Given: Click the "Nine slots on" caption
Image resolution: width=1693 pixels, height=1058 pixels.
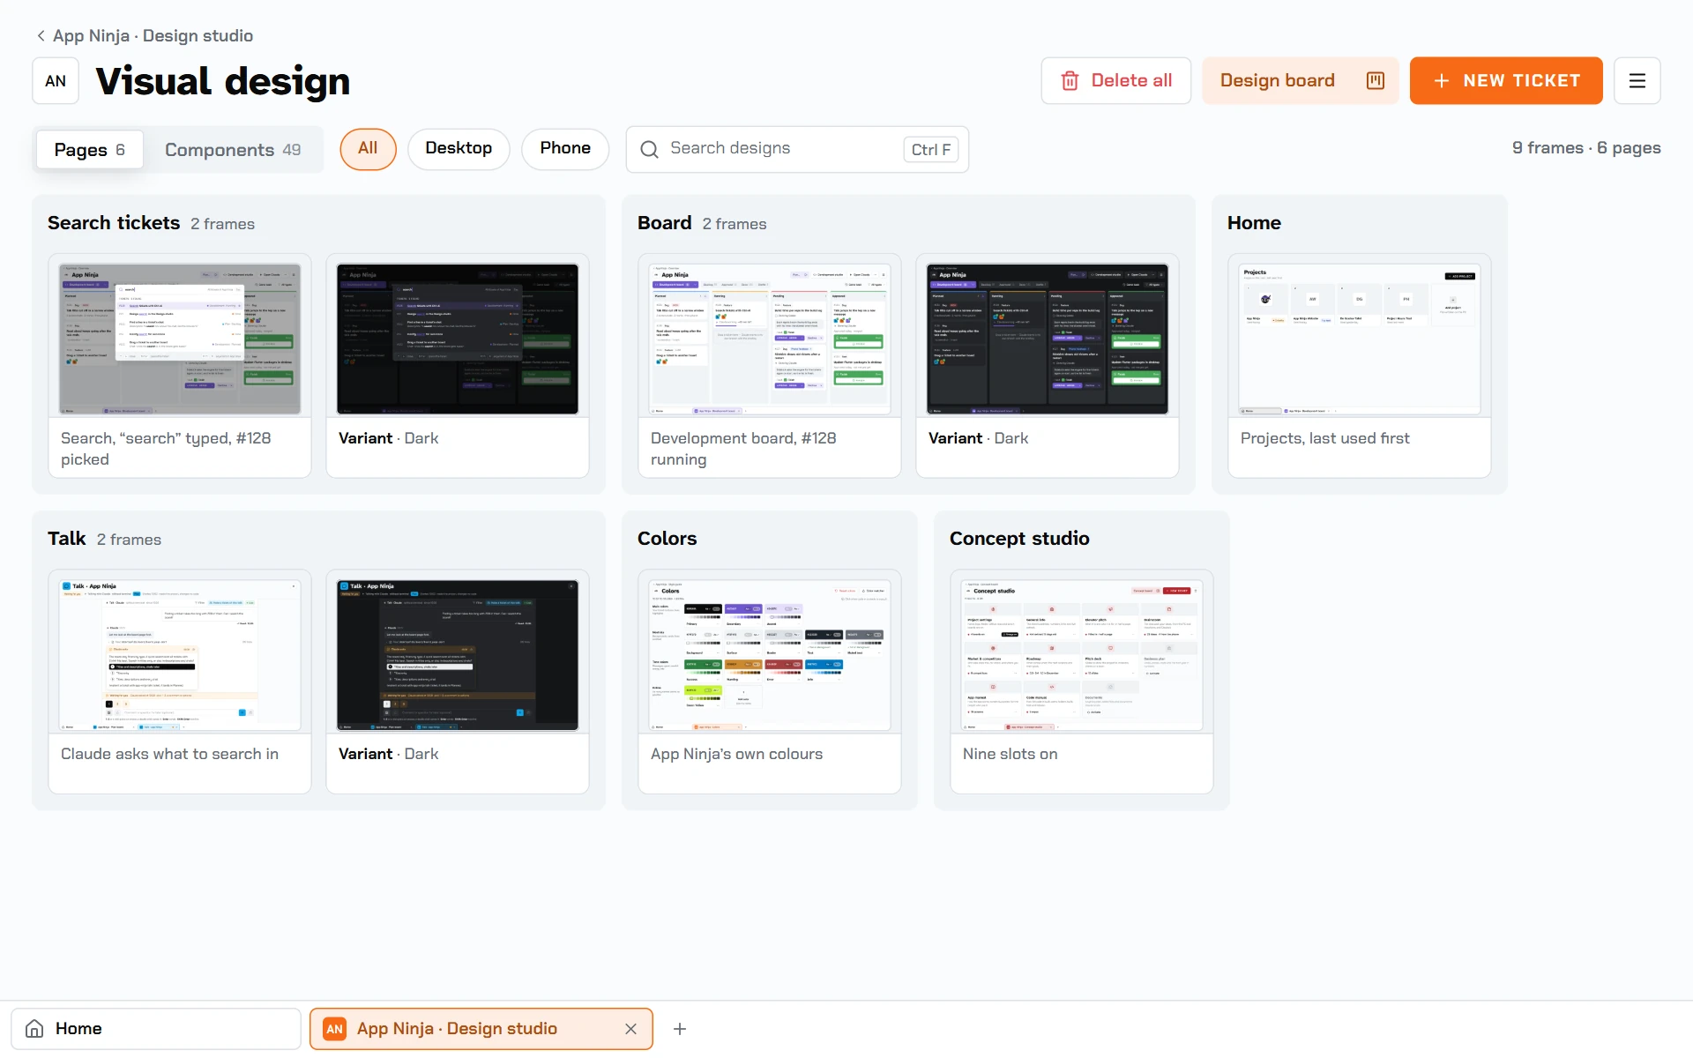Looking at the screenshot, I should tap(1010, 754).
